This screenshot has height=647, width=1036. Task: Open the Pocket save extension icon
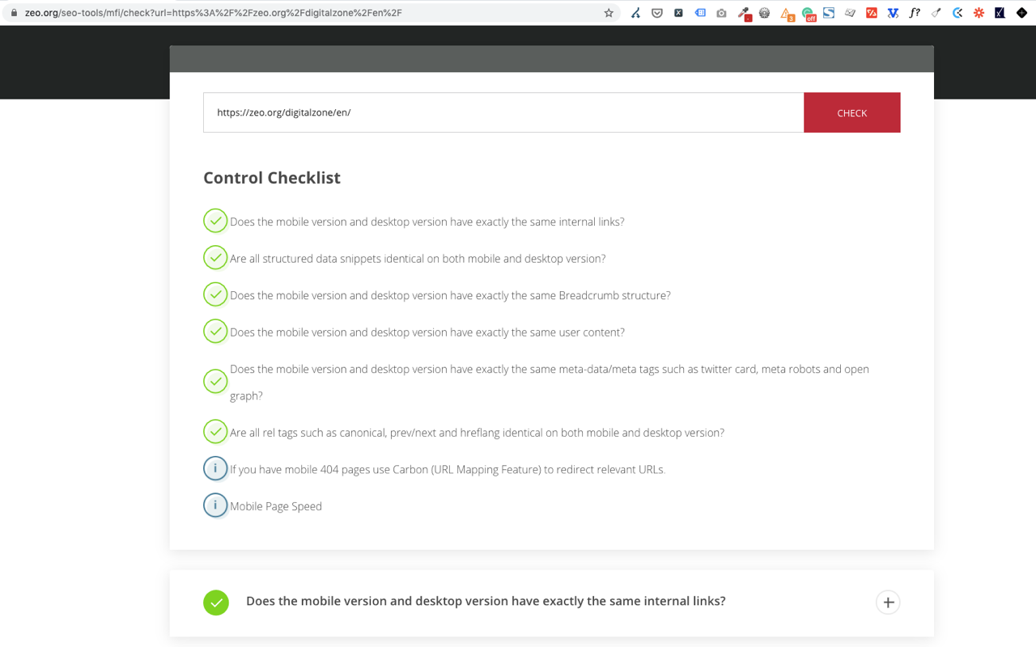pyautogui.click(x=656, y=13)
